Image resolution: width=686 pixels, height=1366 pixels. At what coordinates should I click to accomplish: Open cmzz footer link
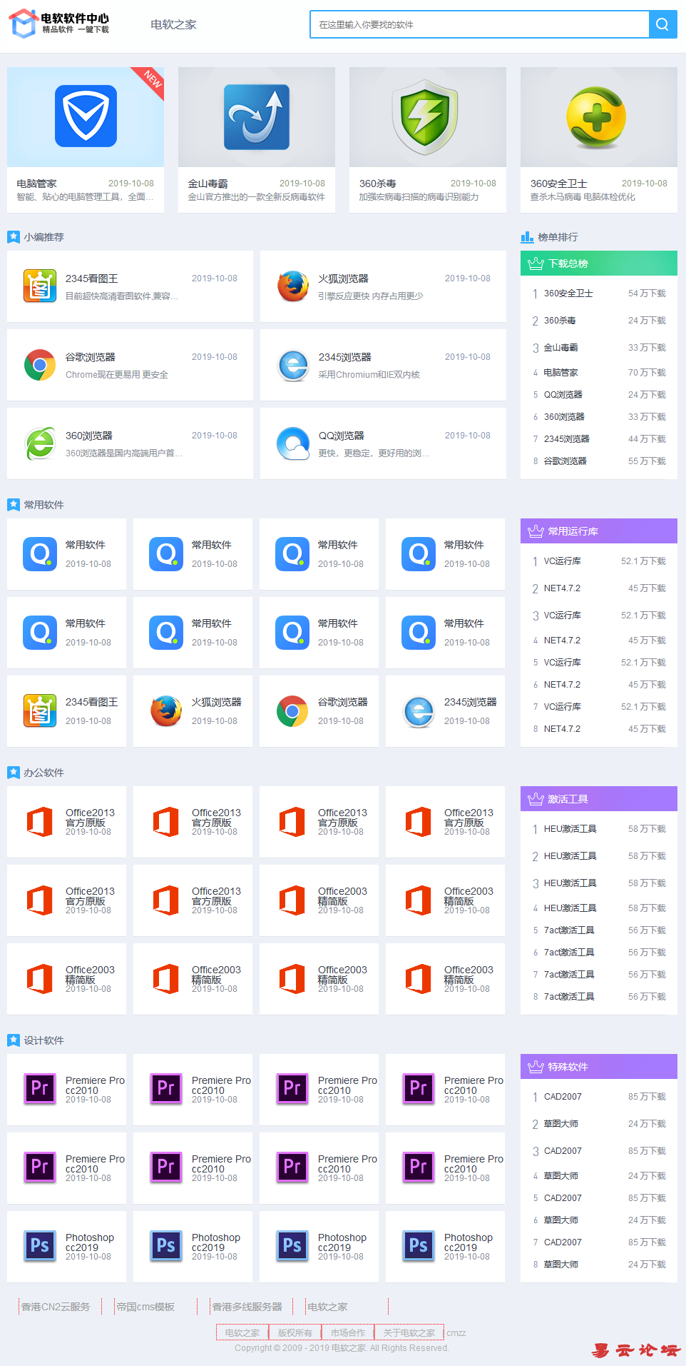(456, 1332)
